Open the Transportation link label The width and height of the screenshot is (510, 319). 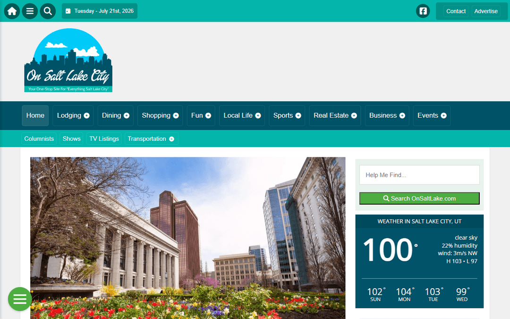tap(147, 138)
